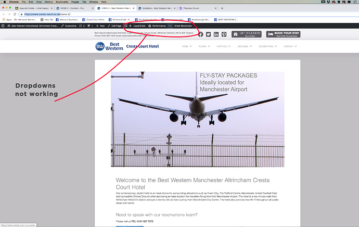The height and width of the screenshot is (227, 359).
Task: Open the Chrome File menu
Action: point(23,2)
